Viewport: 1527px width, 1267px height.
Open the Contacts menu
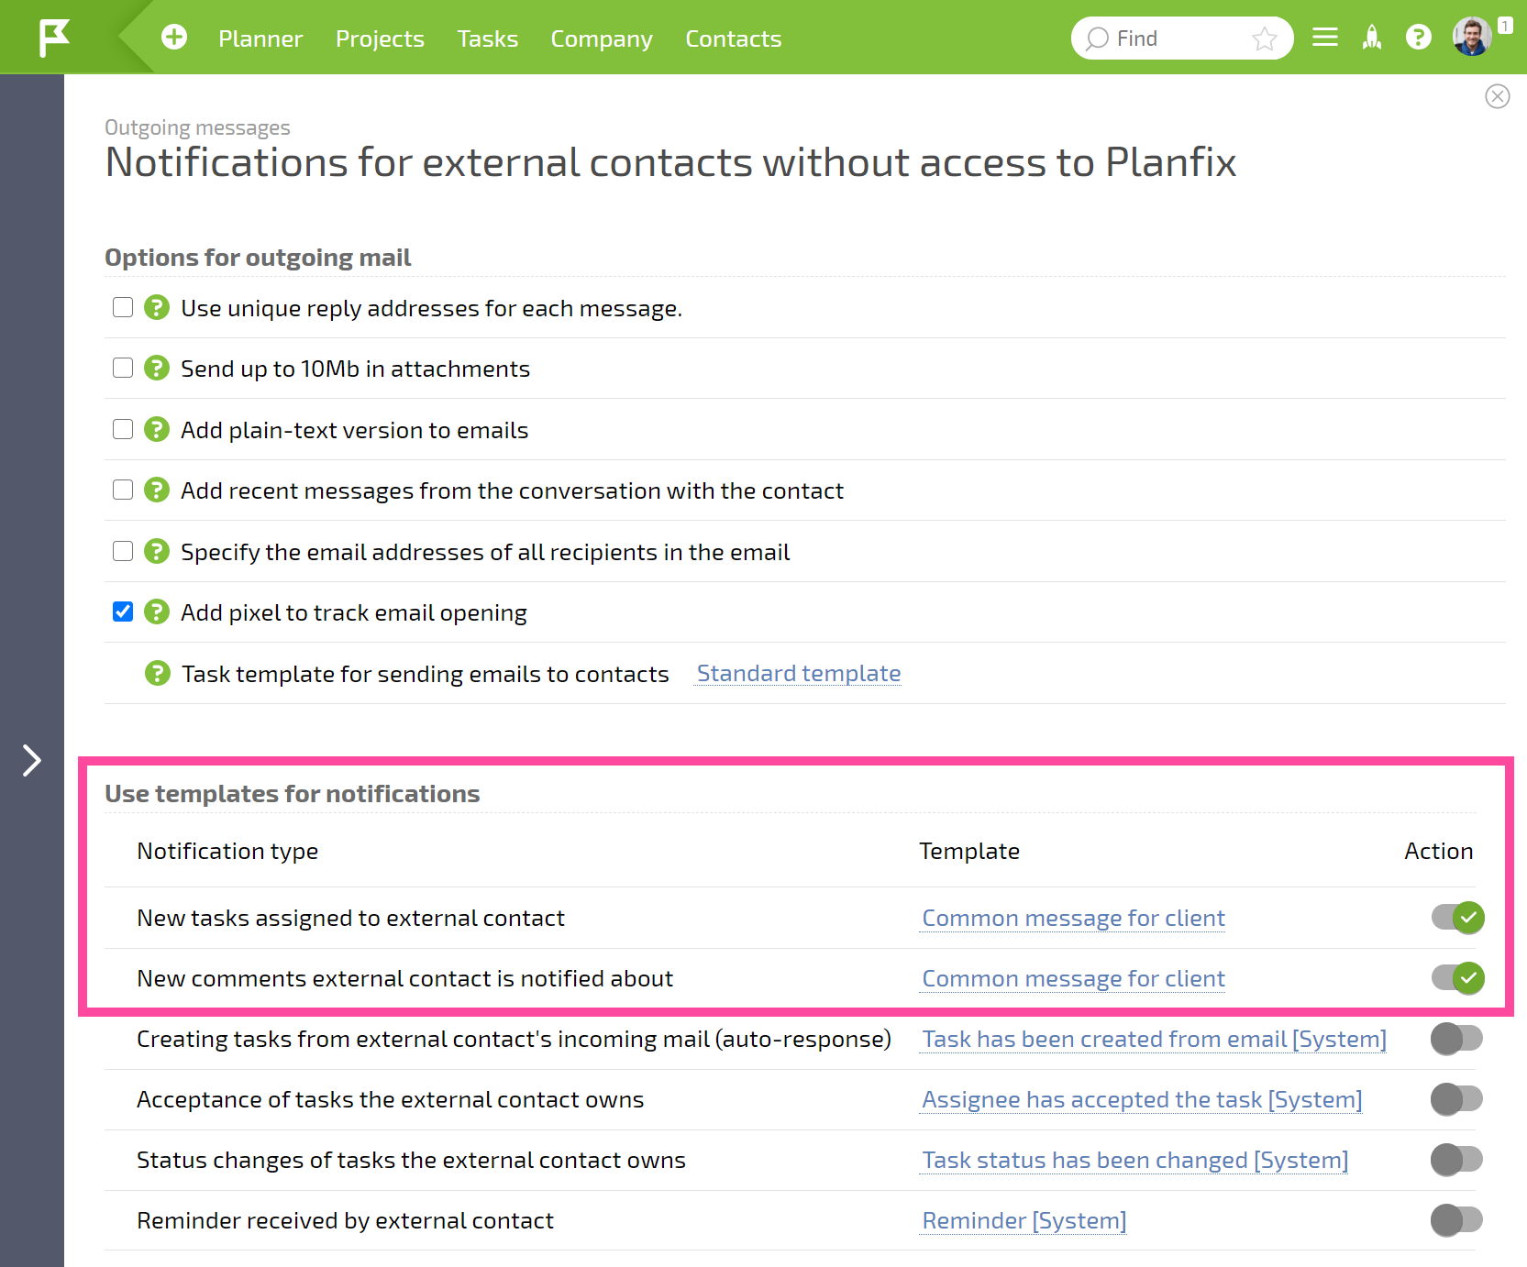click(x=734, y=39)
